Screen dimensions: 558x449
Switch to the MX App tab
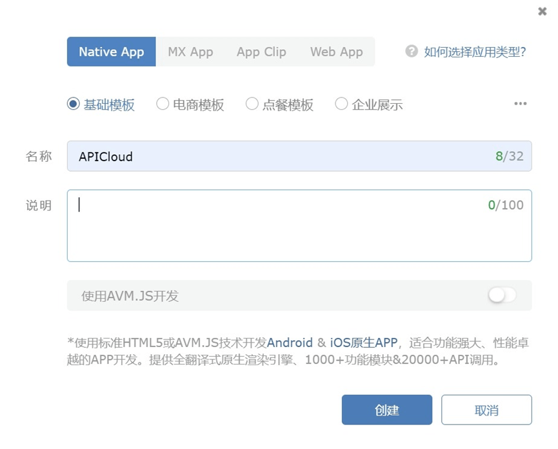(190, 52)
